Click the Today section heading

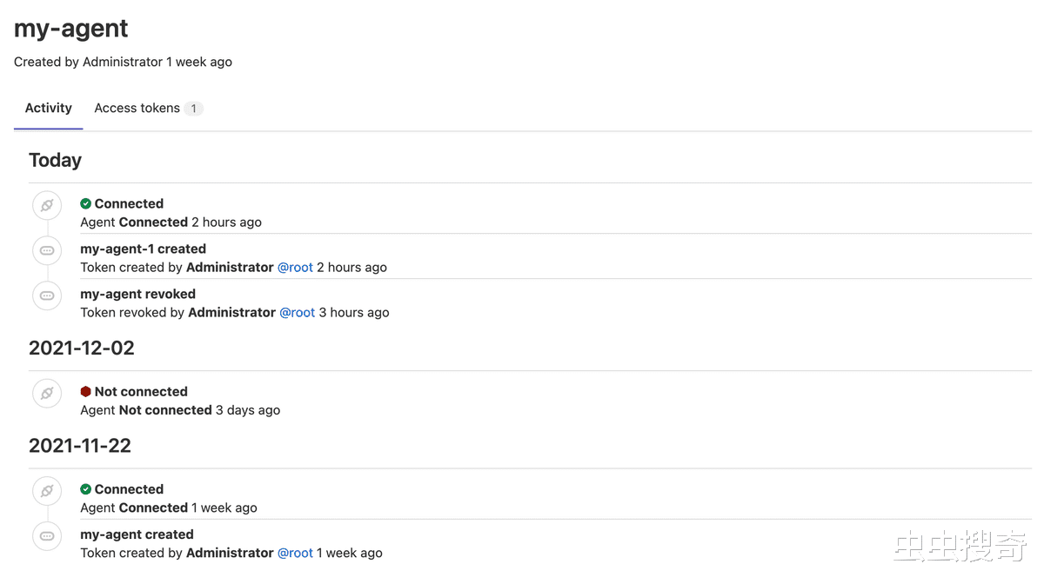[55, 160]
